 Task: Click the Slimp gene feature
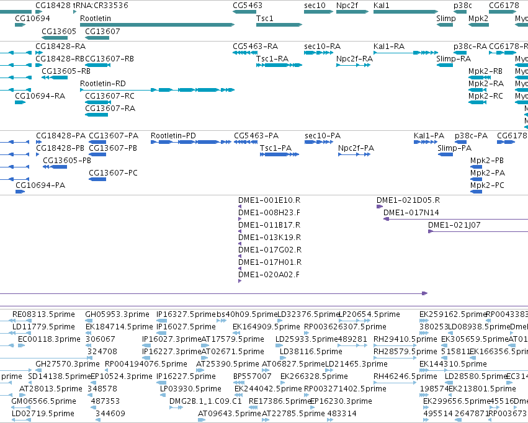pyautogui.click(x=444, y=25)
